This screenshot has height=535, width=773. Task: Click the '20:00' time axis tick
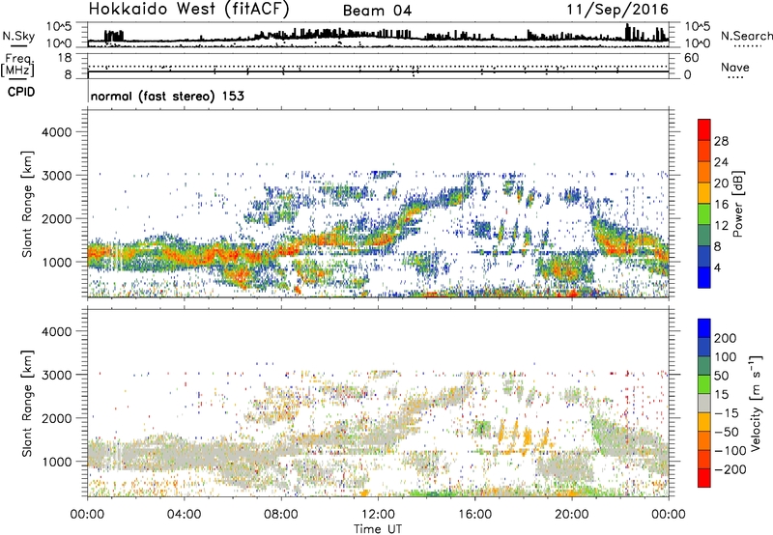click(572, 515)
